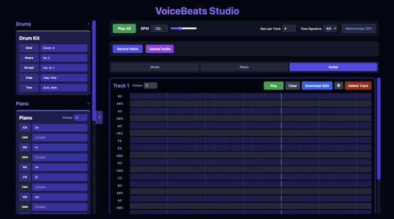Toggle the Metronome: OFF button
Screen dimensions: 394x219
(x=359, y=29)
